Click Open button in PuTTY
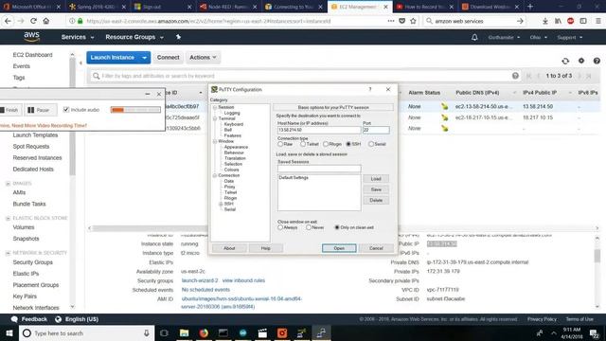Screen dimensions: 606x341 pyautogui.click(x=339, y=248)
